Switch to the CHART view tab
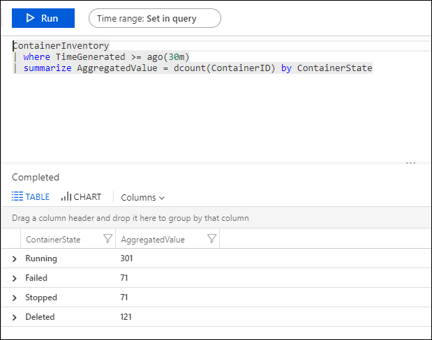This screenshot has width=432, height=340. coord(81,197)
